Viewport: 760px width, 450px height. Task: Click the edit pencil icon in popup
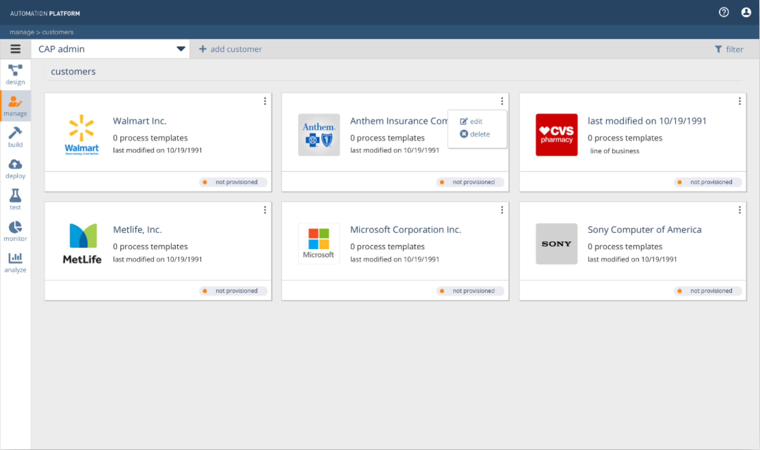coord(464,121)
